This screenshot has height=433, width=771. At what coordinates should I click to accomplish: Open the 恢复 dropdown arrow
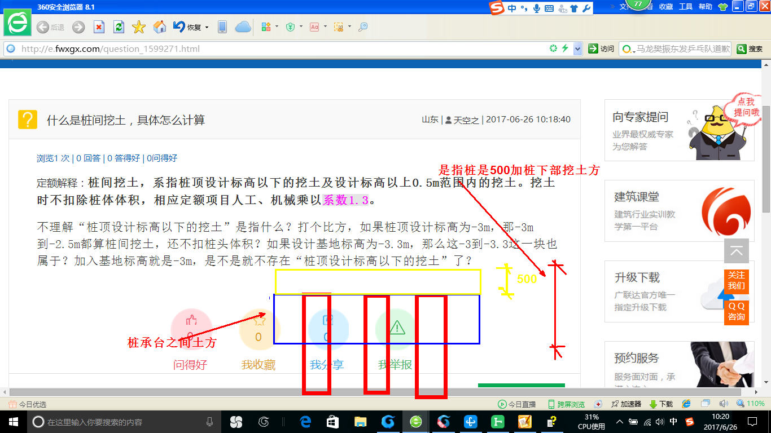point(207,27)
